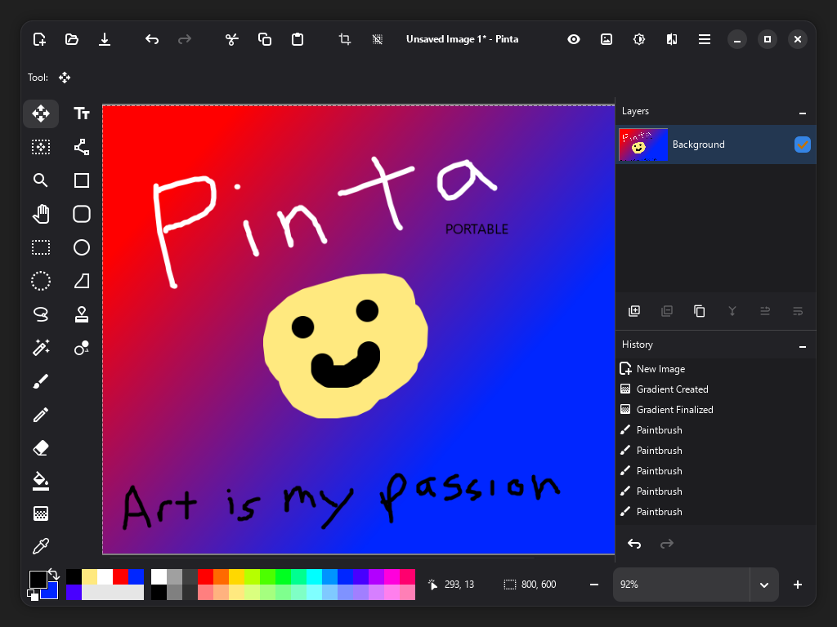Viewport: 837px width, 627px height.
Task: Collapse the History panel
Action: point(803,345)
